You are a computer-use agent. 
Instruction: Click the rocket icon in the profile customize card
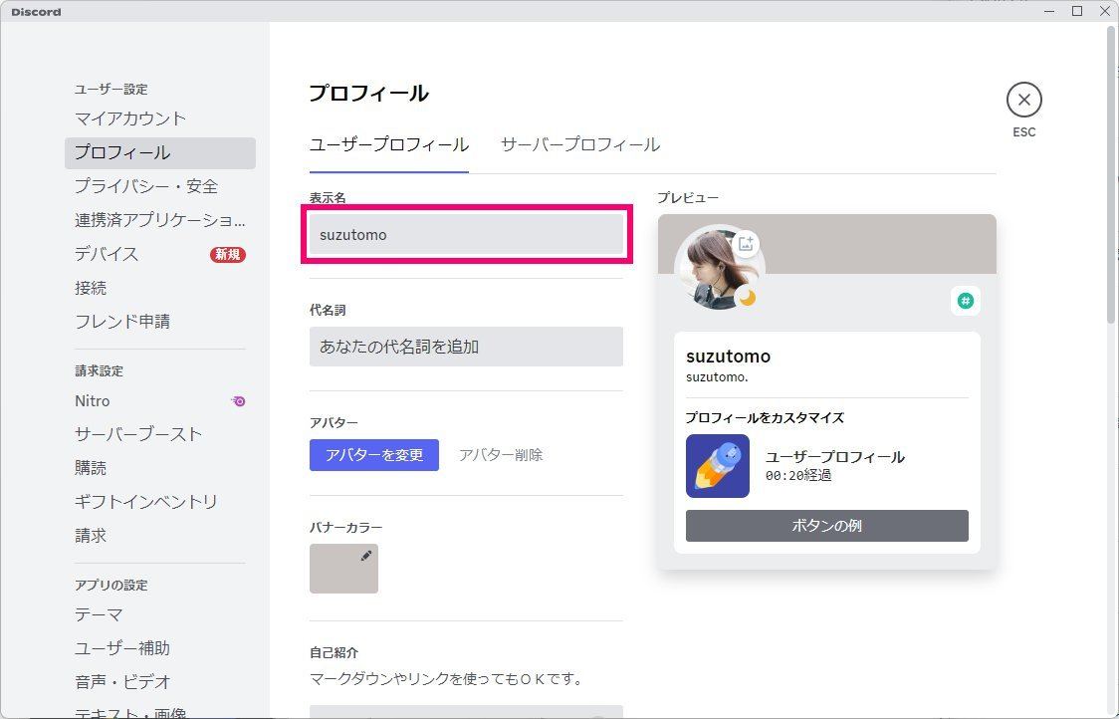pos(717,466)
